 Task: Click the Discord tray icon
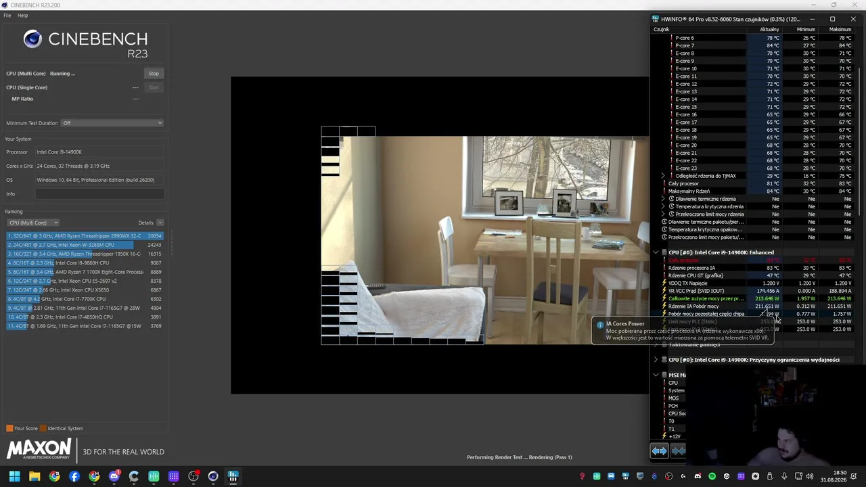[x=698, y=476]
